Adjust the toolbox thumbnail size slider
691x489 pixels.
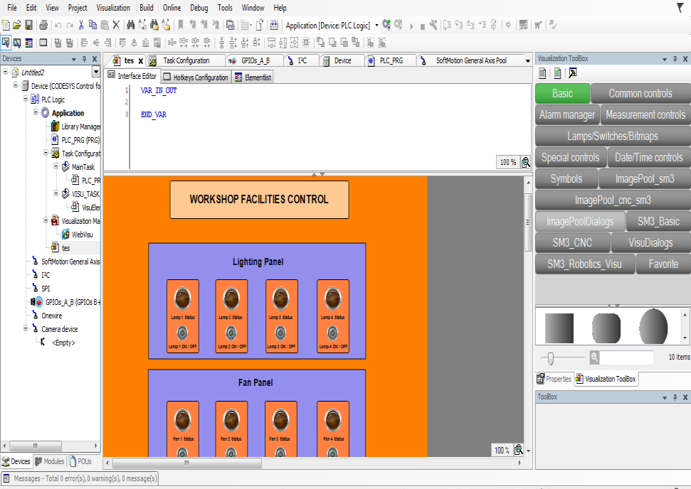coord(549,358)
